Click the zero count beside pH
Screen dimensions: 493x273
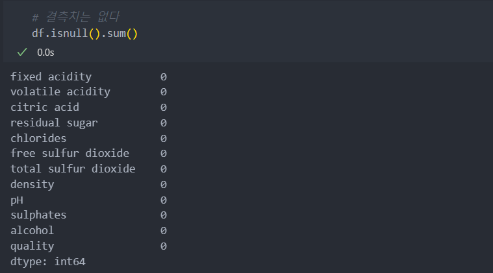click(164, 200)
